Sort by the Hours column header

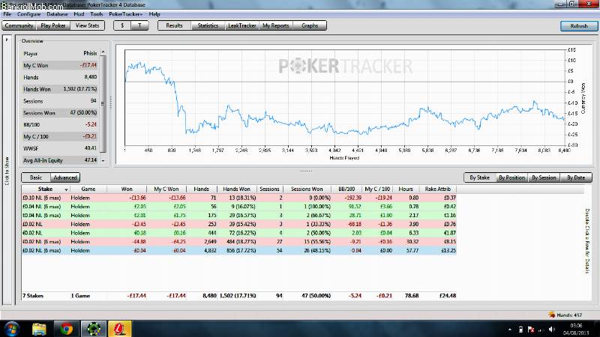[x=406, y=189]
